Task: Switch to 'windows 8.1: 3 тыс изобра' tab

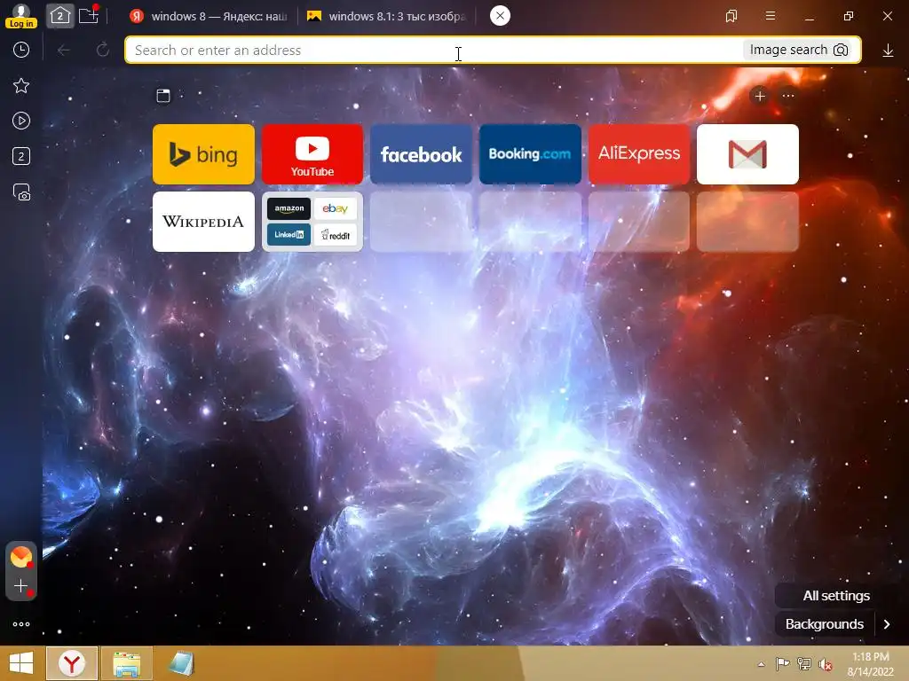Action: (387, 16)
